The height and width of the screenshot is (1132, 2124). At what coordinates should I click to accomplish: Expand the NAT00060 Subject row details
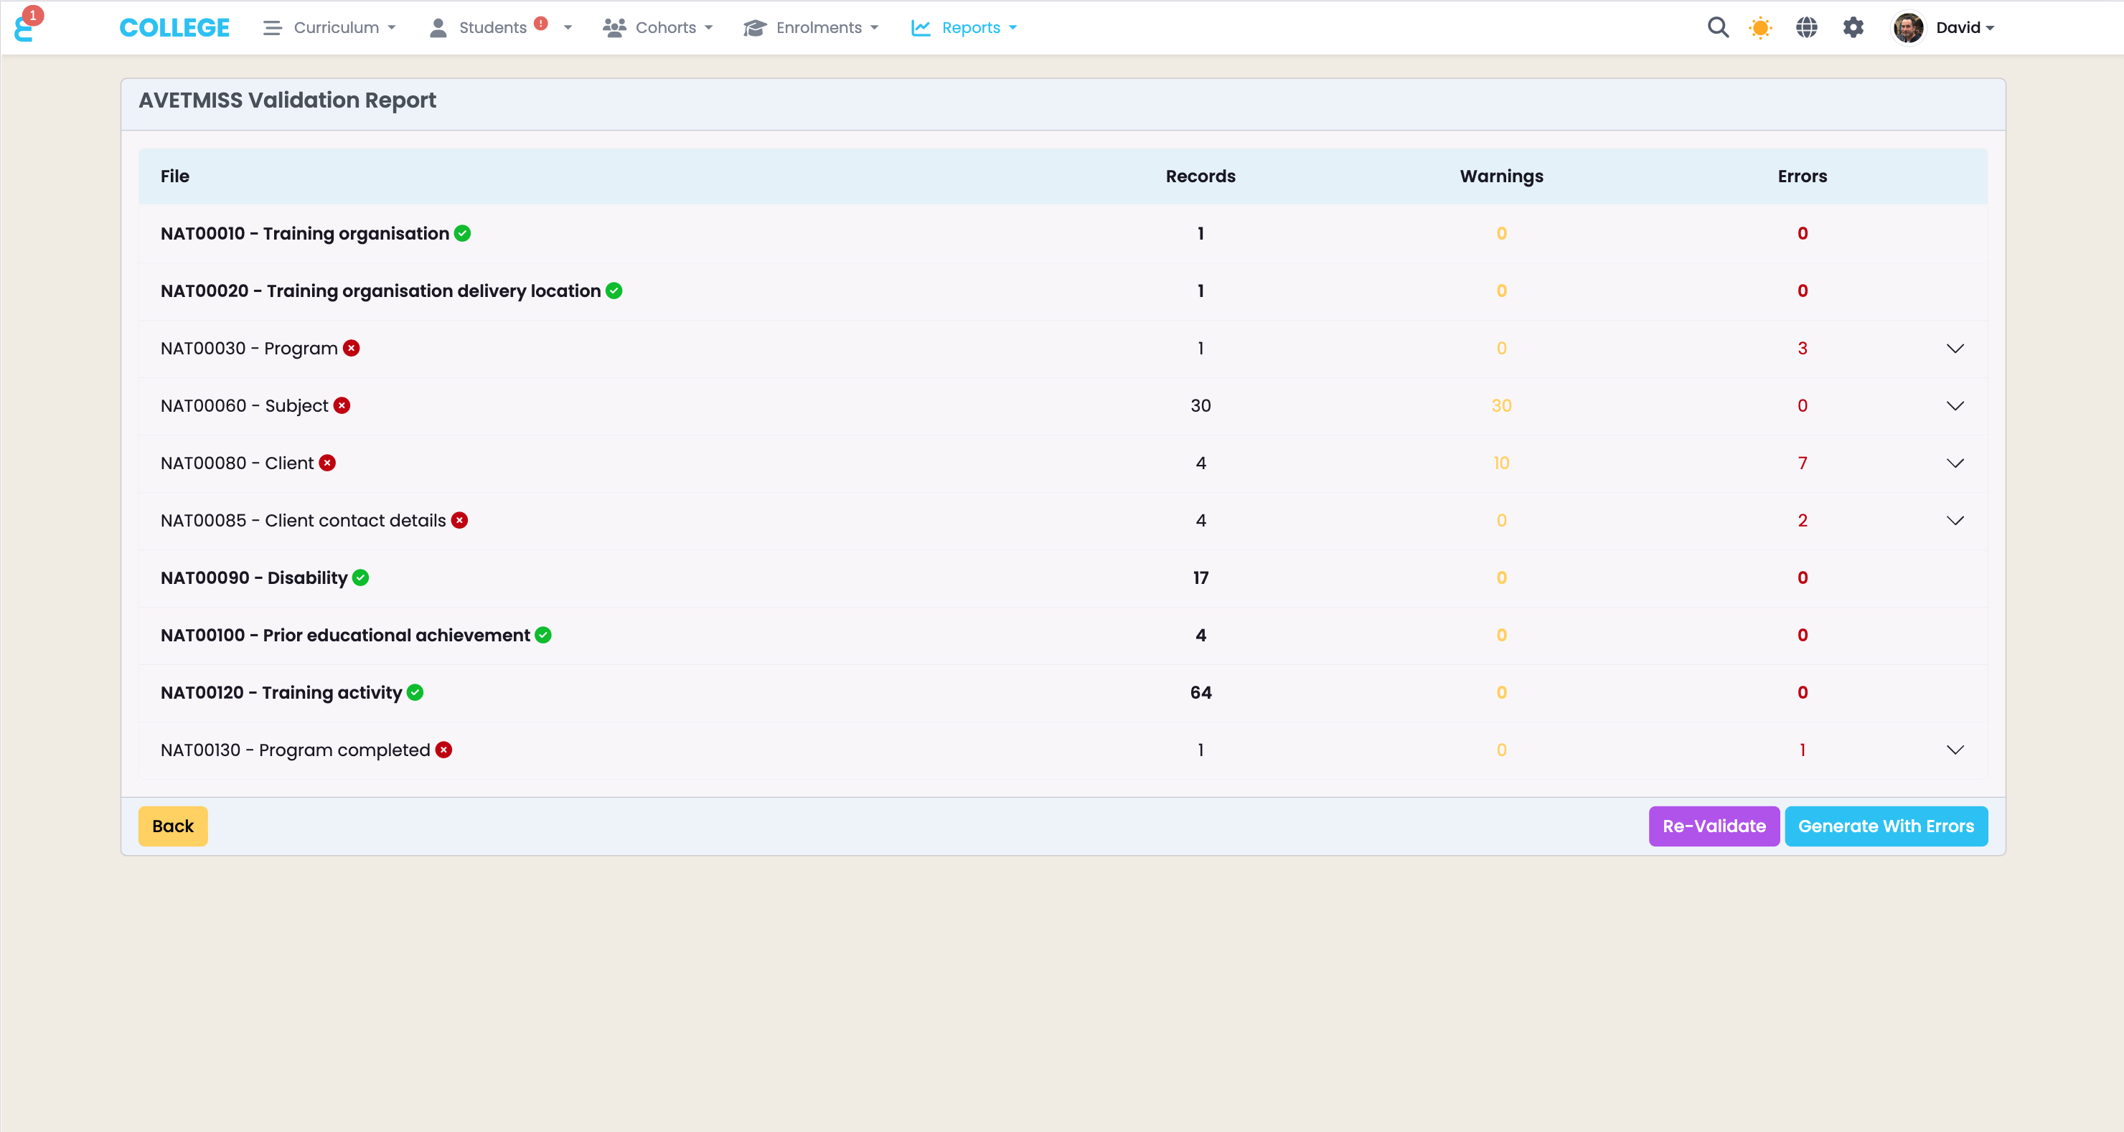(x=1955, y=405)
